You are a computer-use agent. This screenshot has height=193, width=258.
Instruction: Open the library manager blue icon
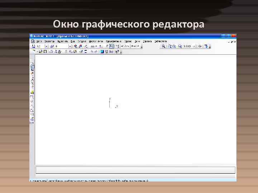(102, 51)
